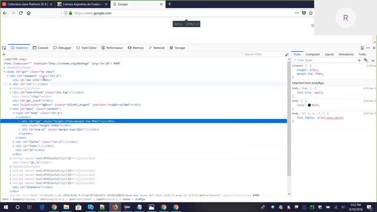Switch to the Computed styles tab
This screenshot has width=377, height=212.
[x=313, y=54]
